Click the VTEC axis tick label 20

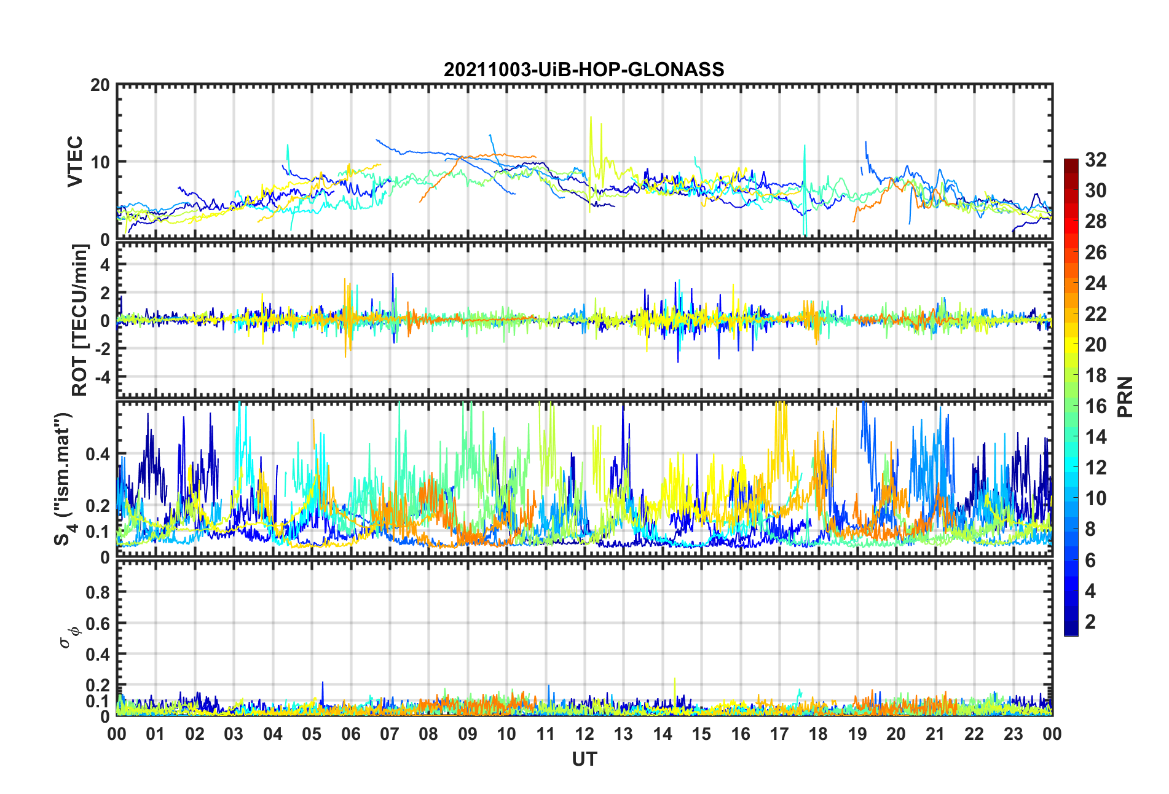coord(100,85)
